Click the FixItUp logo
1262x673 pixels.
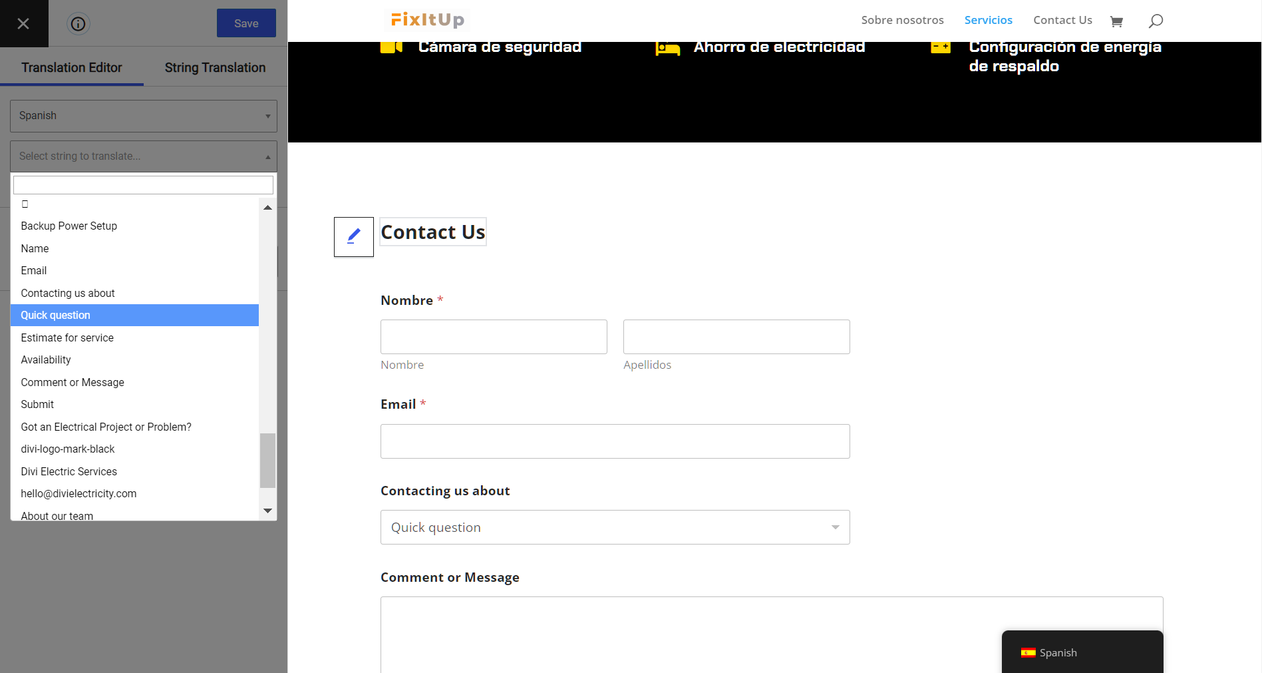tap(427, 20)
